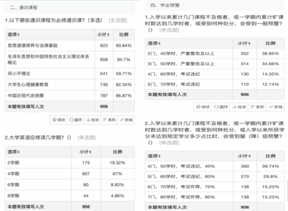The width and height of the screenshot is (288, 211).
Task: Sort required courses table by 小计
Action: (103, 34)
